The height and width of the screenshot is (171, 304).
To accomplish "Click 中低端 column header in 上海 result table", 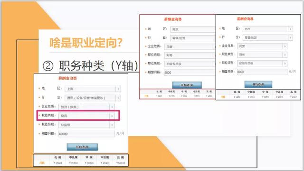I will coord(73,157).
